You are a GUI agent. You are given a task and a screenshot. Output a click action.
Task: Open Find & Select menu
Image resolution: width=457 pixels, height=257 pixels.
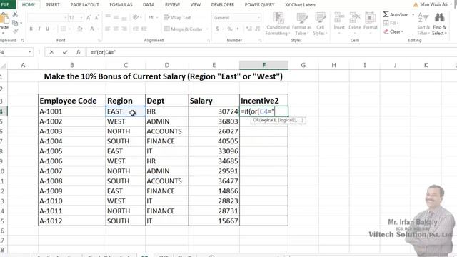click(x=440, y=24)
